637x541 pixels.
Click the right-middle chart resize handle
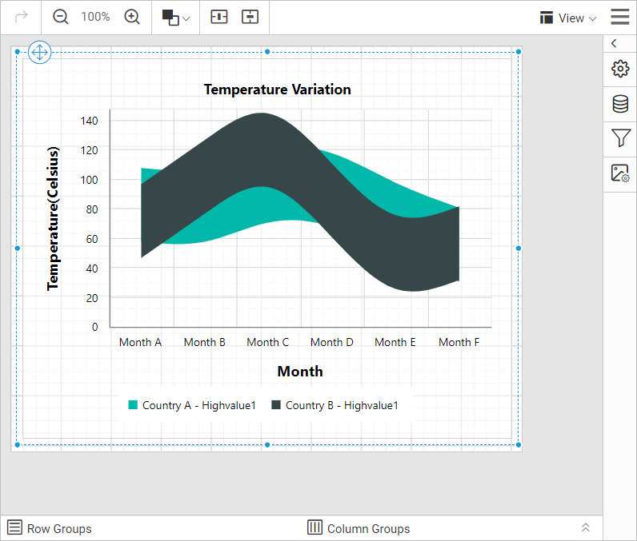[519, 249]
